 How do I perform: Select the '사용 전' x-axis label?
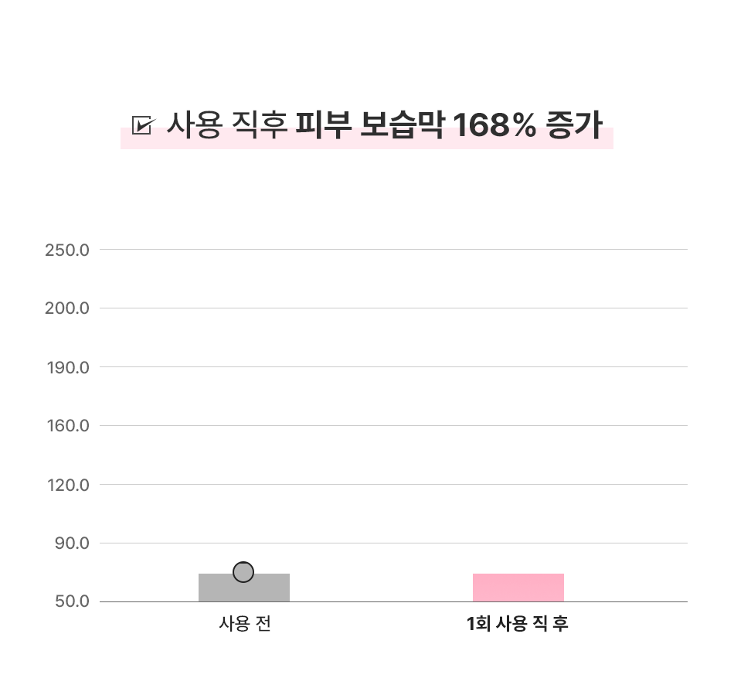click(x=244, y=624)
